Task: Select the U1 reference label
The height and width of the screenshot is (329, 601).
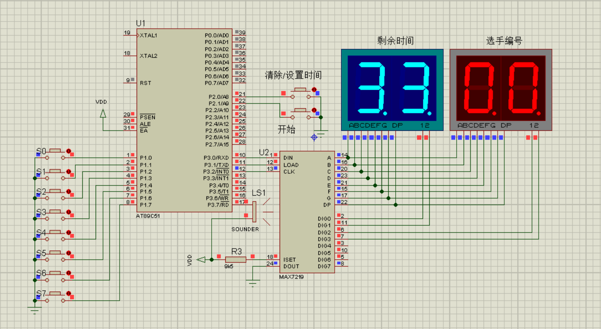Action: point(140,23)
